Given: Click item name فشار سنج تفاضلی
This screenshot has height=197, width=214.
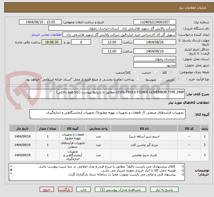Looking at the screenshot, I should click(144, 155).
